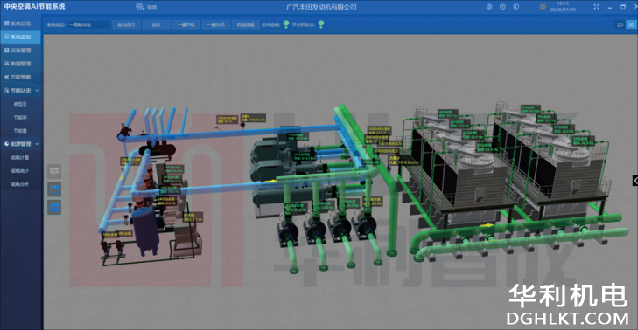The width and height of the screenshot is (638, 330).
Task: Expand the right-edge side panel arrow
Action: (635, 180)
